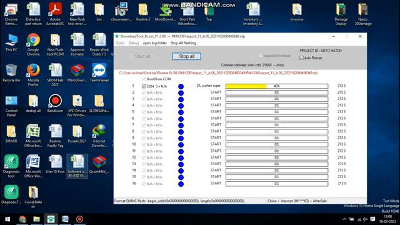Toggle the BootRom COM checkbox

[x=144, y=79]
